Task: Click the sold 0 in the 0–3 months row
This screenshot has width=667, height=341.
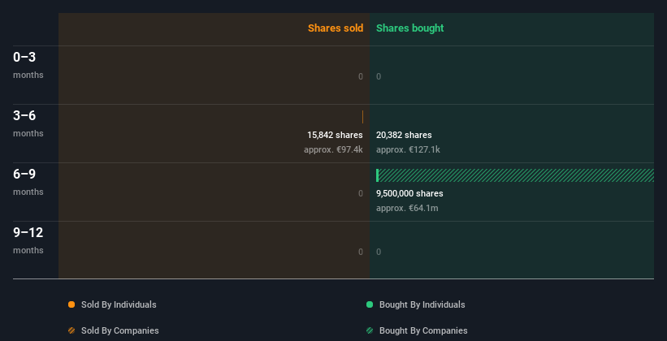Action: tap(361, 76)
